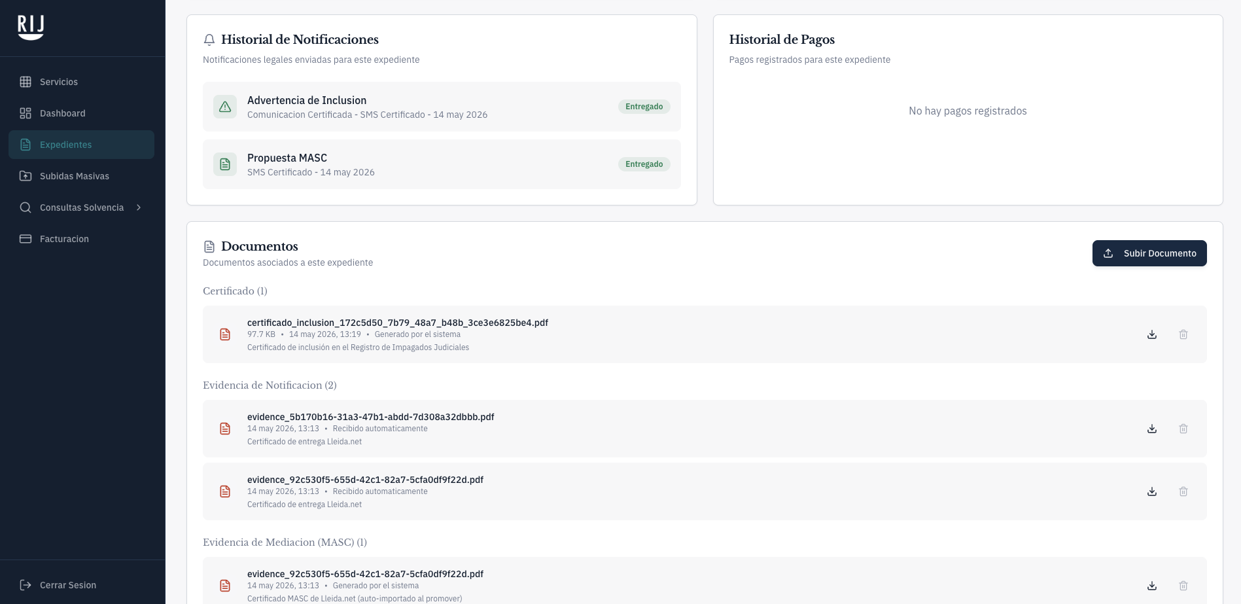Click the PDF icon of evidence_5b170b16 file
Screen dimensions: 1241x604
[x=225, y=429]
